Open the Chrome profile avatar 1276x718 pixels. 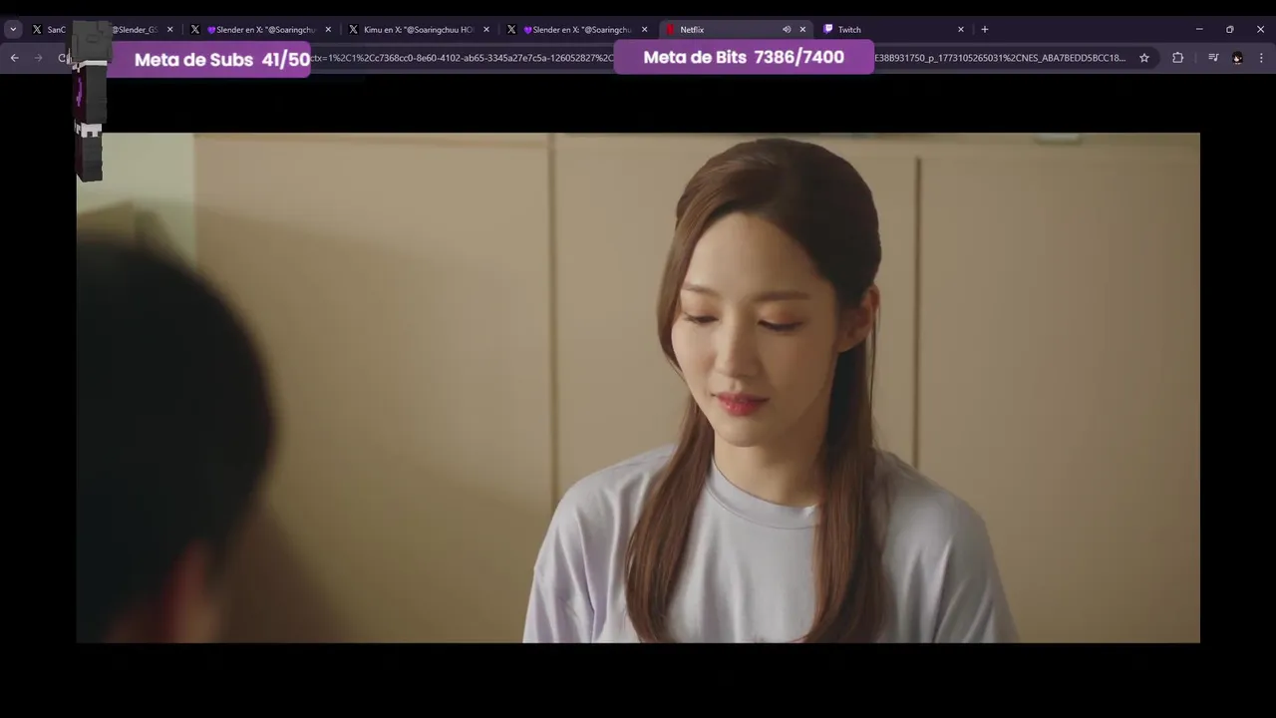(x=1237, y=58)
